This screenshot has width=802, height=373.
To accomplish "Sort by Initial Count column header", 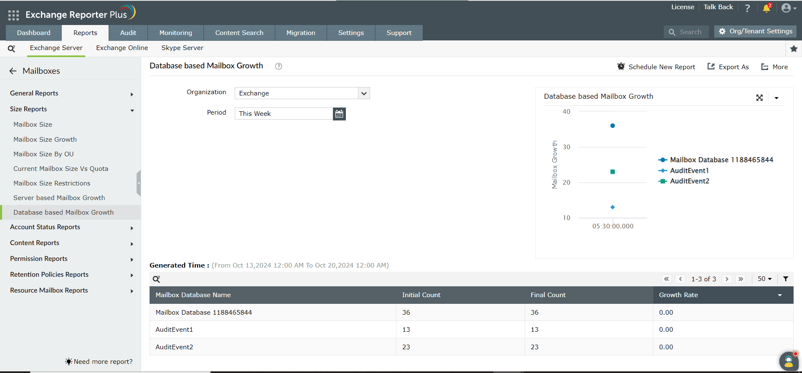I will pyautogui.click(x=421, y=295).
